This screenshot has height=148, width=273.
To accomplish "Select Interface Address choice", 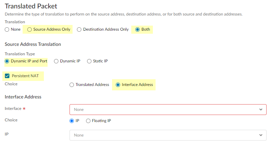I will (x=118, y=85).
